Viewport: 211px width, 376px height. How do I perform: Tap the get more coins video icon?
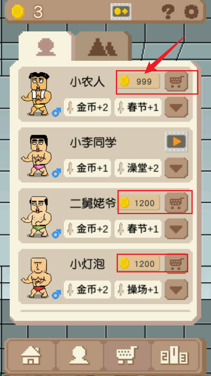[x=121, y=11]
